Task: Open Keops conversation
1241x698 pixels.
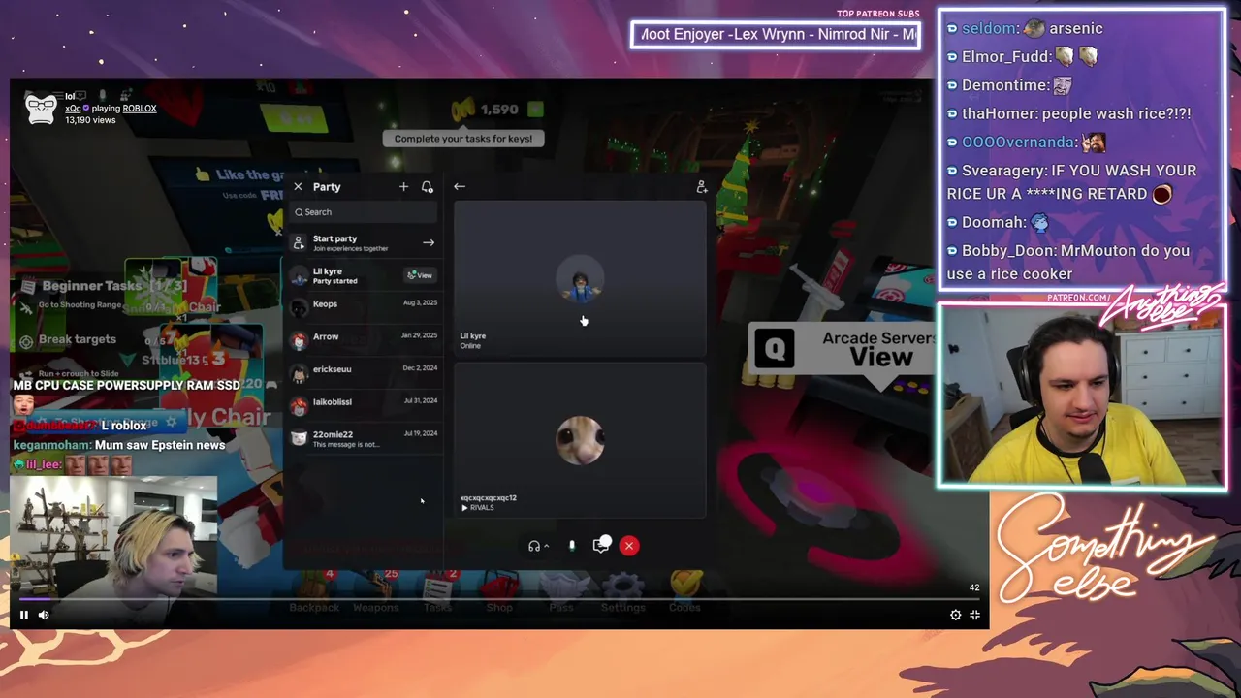Action: [x=364, y=308]
